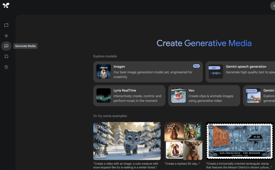The image size is (275, 170).
Task: Click the "New" badge on the Imagen card
Action: [x=196, y=66]
